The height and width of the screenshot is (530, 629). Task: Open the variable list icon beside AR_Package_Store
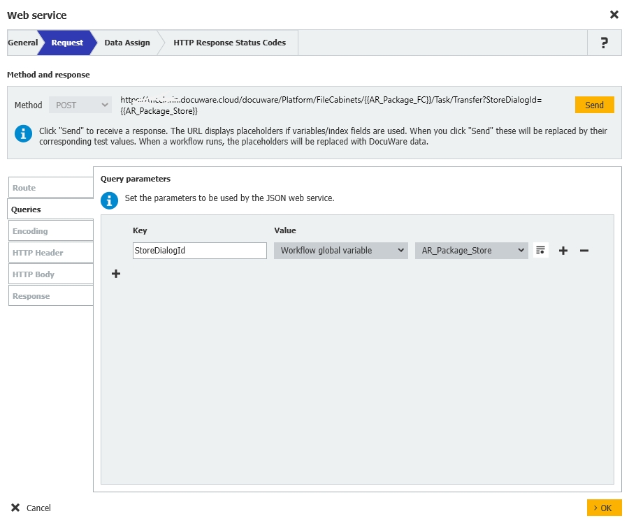[540, 250]
